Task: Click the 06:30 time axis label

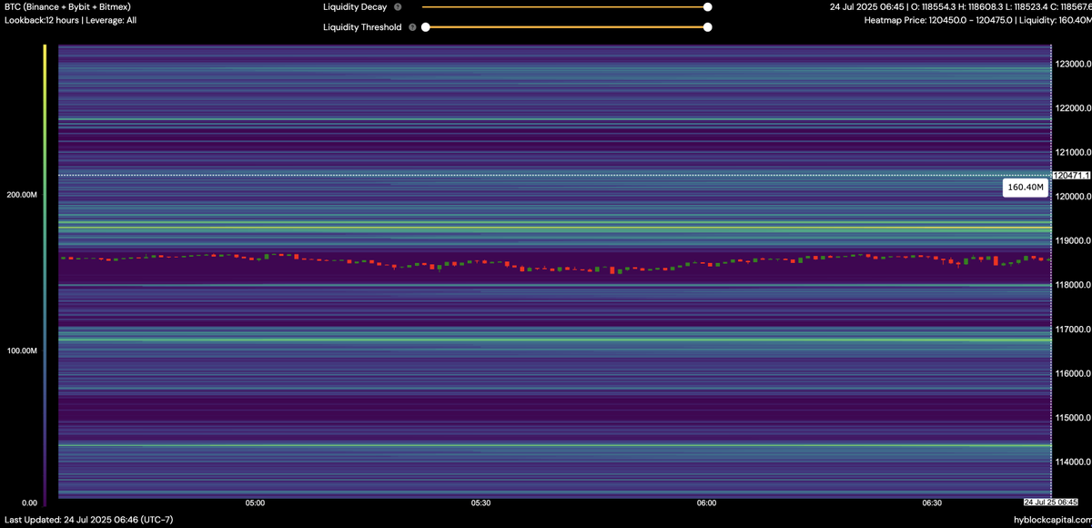Action: [x=932, y=503]
